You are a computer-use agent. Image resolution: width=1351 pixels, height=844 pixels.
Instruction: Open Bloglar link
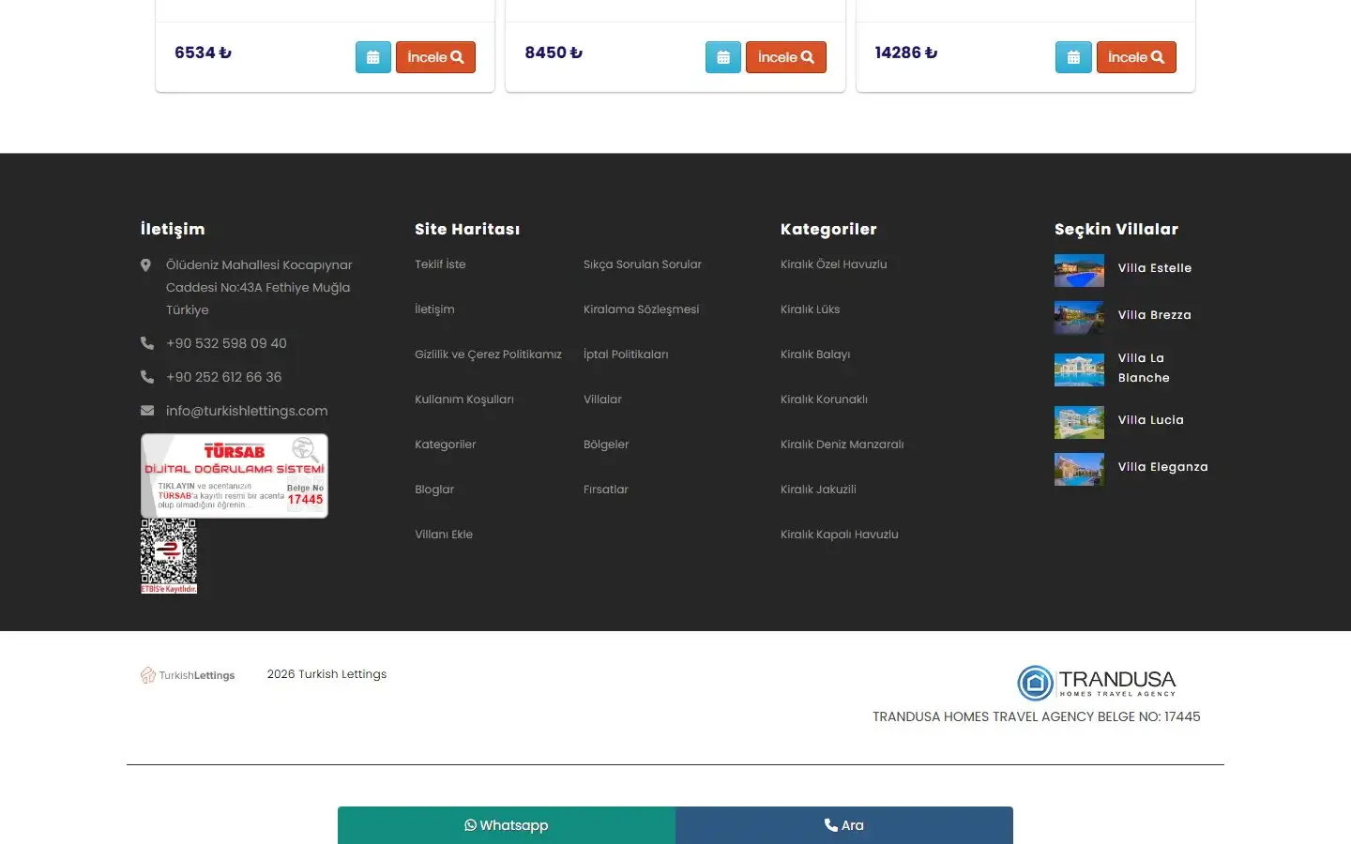434,490
